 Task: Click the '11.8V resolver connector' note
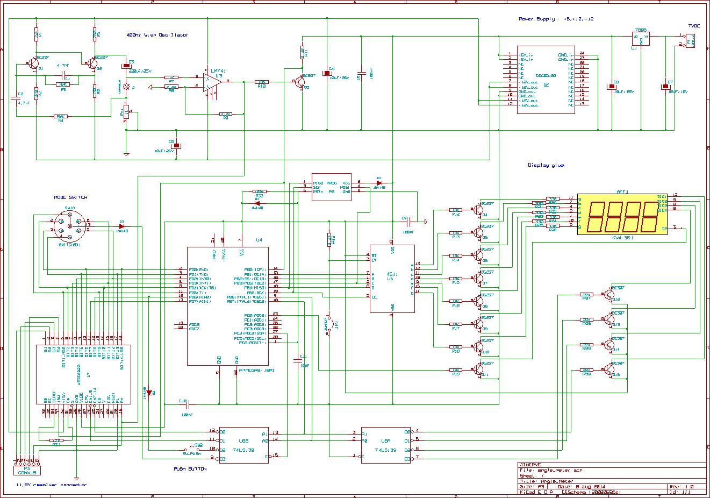coord(51,485)
